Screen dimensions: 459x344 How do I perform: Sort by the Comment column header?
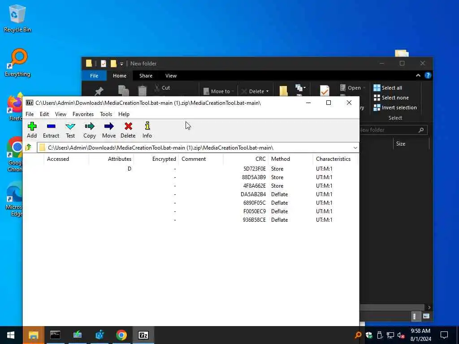tap(201, 159)
